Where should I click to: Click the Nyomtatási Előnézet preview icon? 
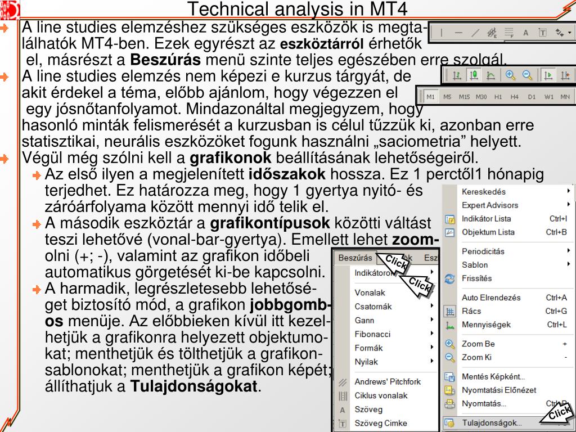[x=449, y=390]
